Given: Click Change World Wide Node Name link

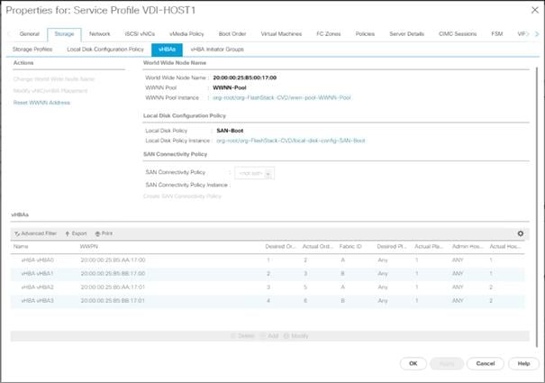Looking at the screenshot, I should tap(54, 79).
